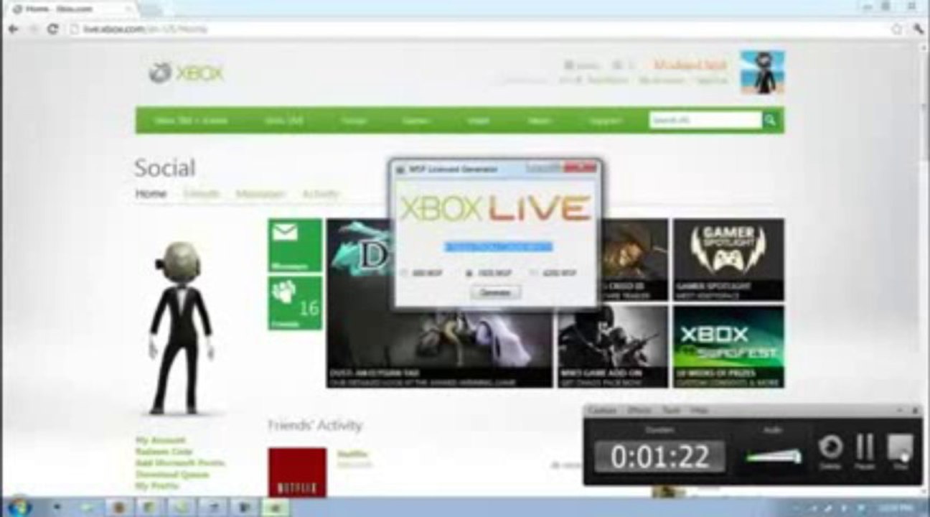Open the green Messages envelope tile

295,246
